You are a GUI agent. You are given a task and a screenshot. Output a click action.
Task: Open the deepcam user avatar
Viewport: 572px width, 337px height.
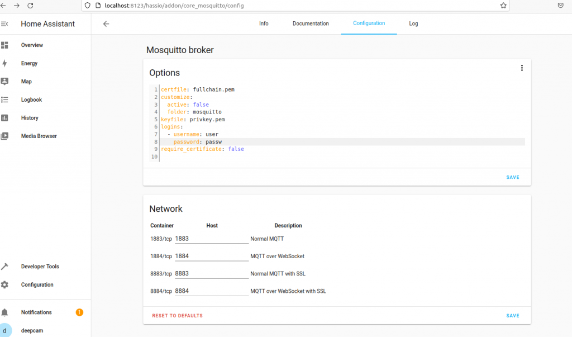click(x=5, y=330)
